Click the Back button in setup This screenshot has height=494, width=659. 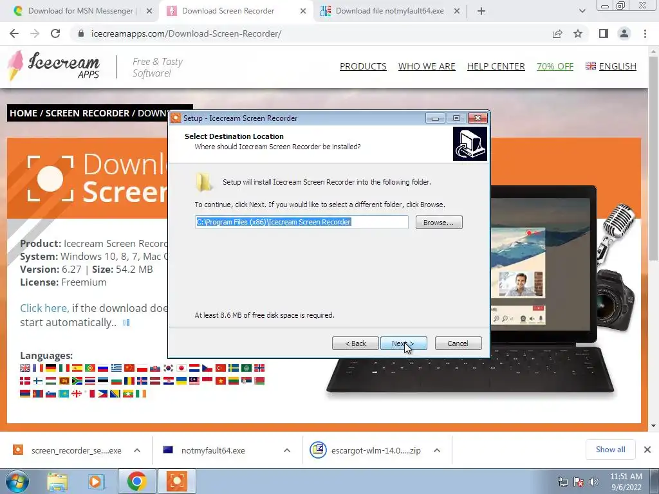coord(355,343)
